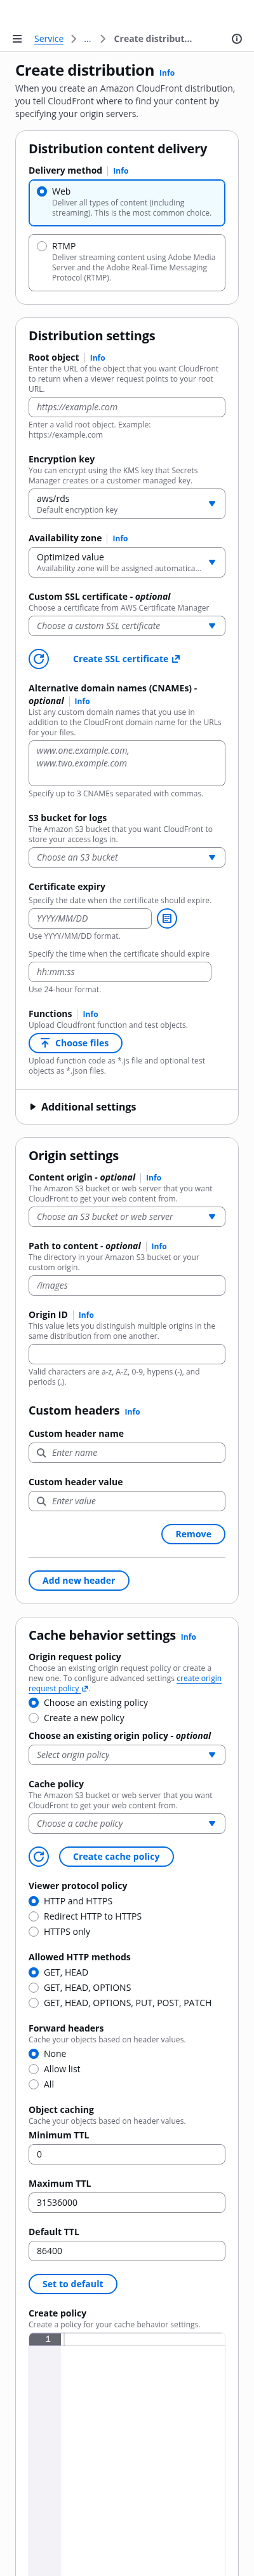Open the hamburger navigation menu

pyautogui.click(x=17, y=39)
